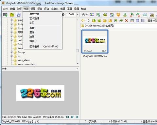
Task: Collapse the preview panel chevron
Action: 78,69
